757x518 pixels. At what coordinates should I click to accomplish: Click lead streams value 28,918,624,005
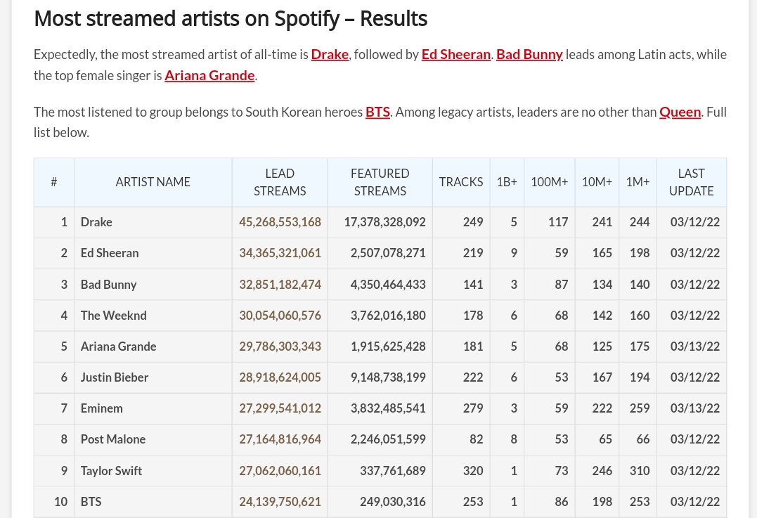[280, 377]
